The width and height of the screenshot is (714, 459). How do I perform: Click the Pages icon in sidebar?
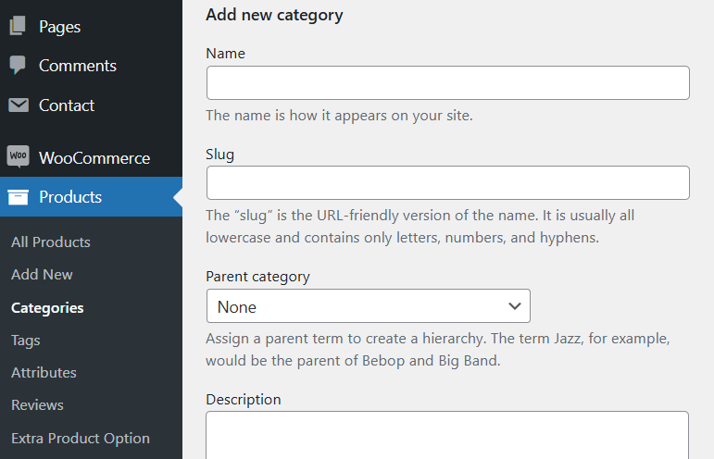(x=19, y=27)
